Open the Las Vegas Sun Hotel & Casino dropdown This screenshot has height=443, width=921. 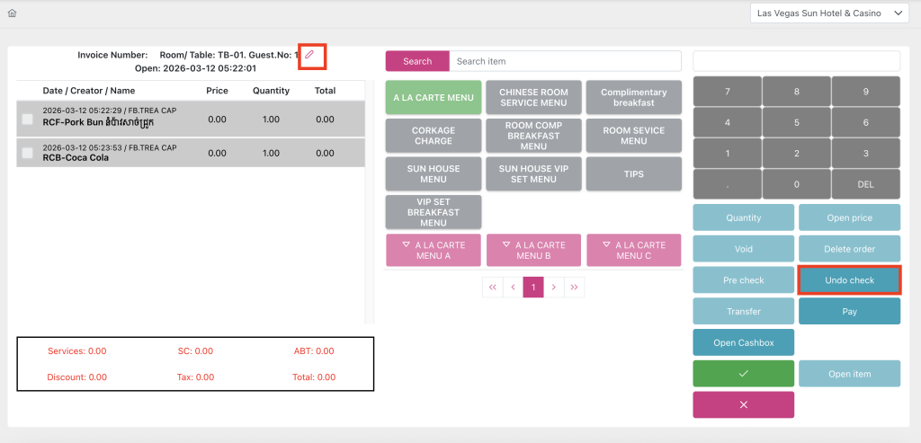829,13
